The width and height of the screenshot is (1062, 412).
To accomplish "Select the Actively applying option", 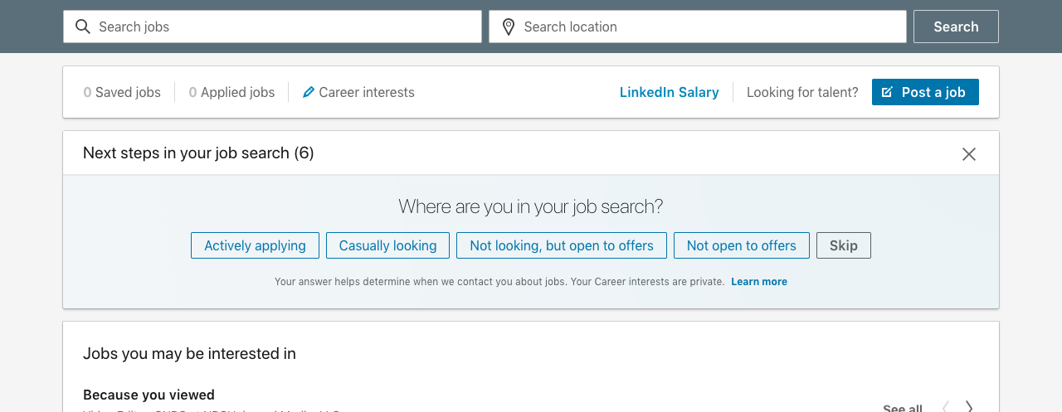I will coord(255,245).
